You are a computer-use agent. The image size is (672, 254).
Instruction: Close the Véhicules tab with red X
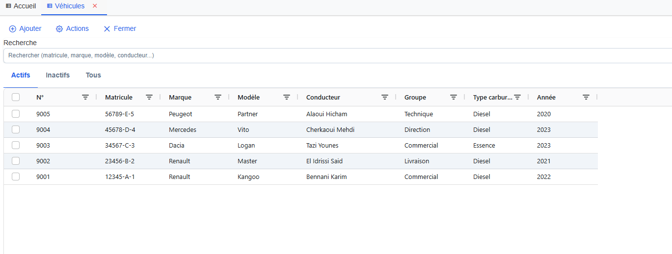click(95, 6)
